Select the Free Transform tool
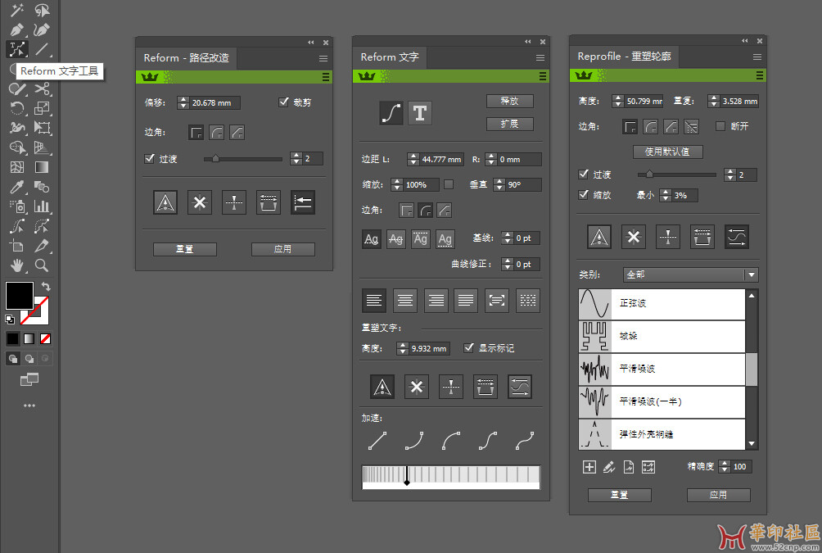Image resolution: width=822 pixels, height=553 pixels. (x=42, y=128)
